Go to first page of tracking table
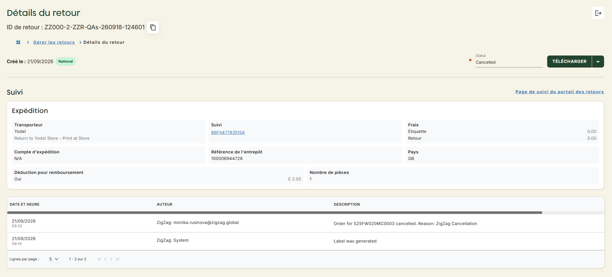The image size is (612, 277). tap(99, 259)
